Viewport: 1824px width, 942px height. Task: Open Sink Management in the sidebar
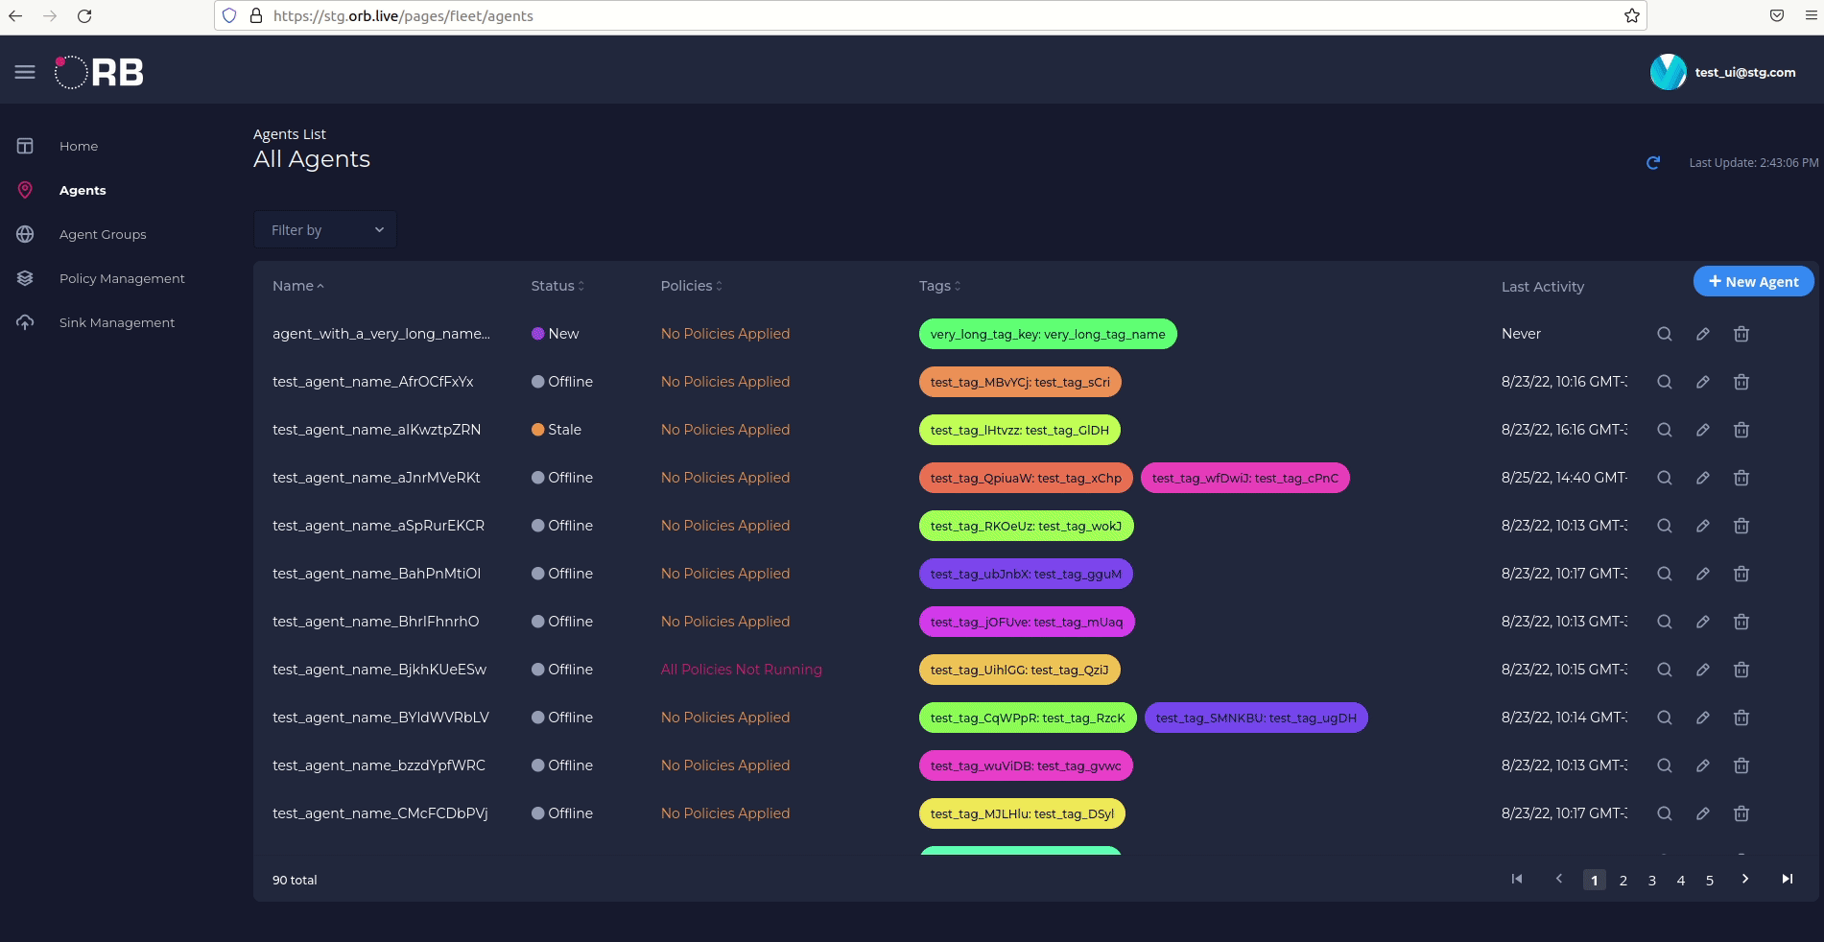point(117,322)
